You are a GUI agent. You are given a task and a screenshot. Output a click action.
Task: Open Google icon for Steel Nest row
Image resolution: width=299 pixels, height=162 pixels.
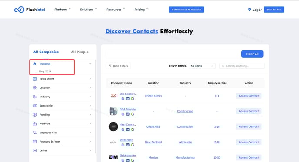[x=133, y=145]
